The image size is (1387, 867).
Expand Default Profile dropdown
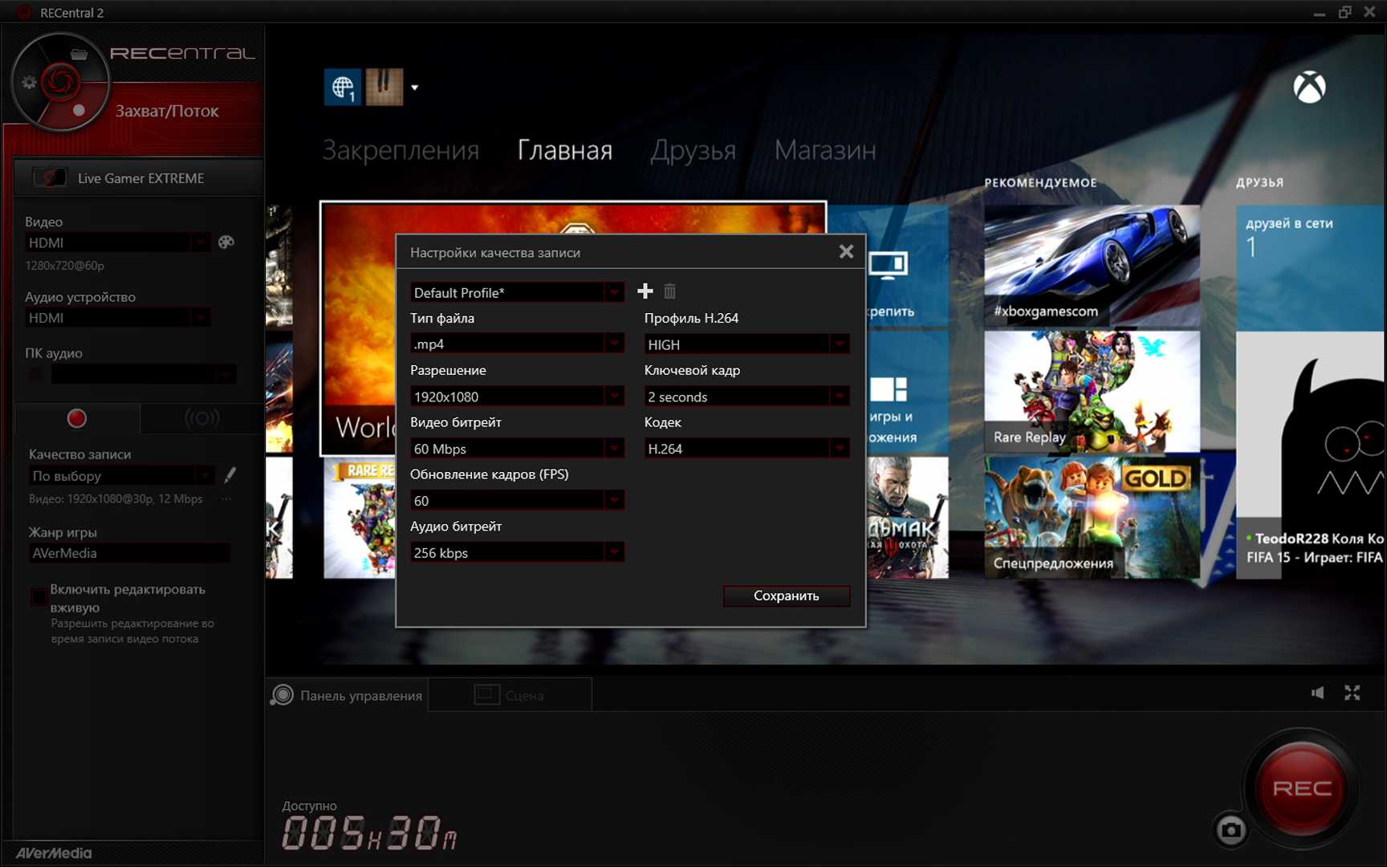click(x=614, y=292)
